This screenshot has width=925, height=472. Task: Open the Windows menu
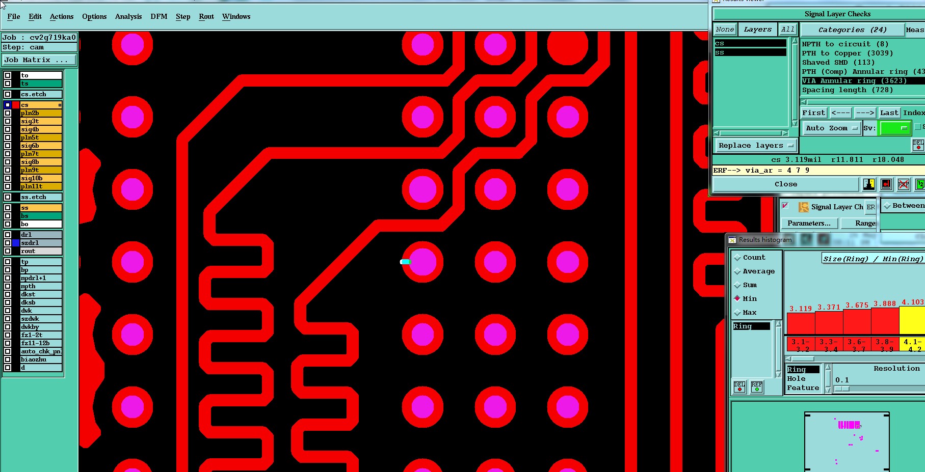coord(236,17)
